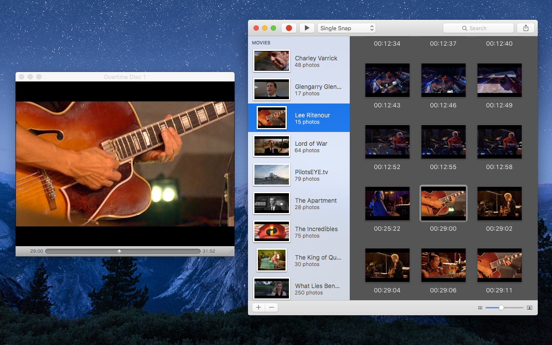Click '250 photos' under What Lies Ben...
The height and width of the screenshot is (345, 552).
tap(309, 293)
